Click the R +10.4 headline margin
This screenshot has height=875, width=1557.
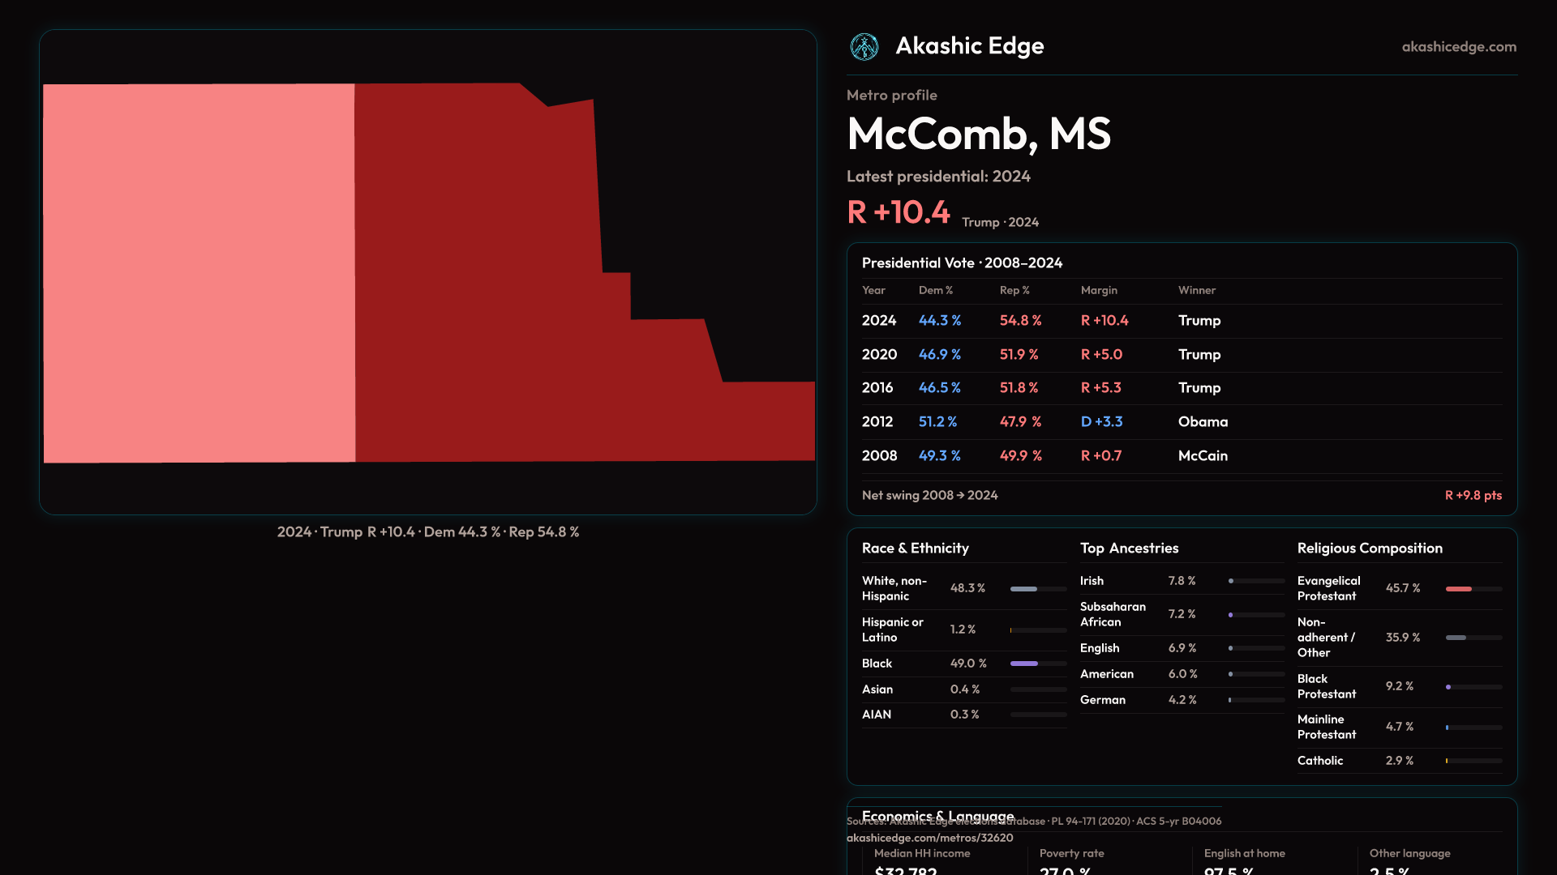[898, 212]
